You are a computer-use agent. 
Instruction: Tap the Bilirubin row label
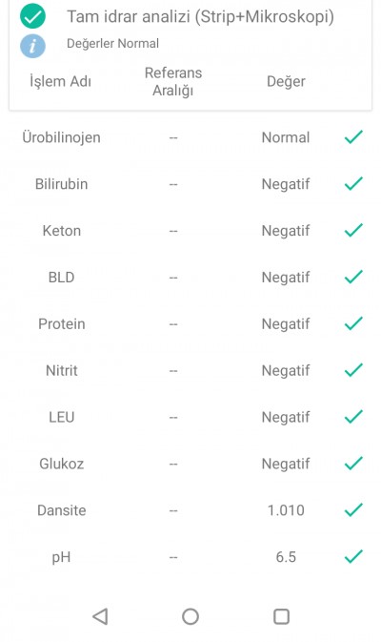(61, 184)
